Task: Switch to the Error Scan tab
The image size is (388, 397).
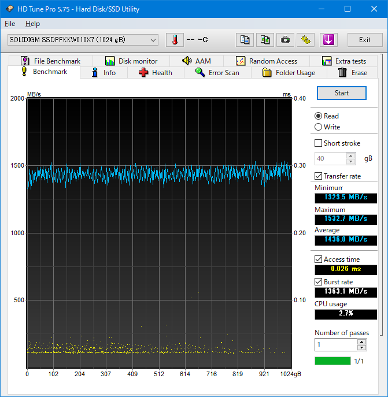Action: [x=217, y=73]
